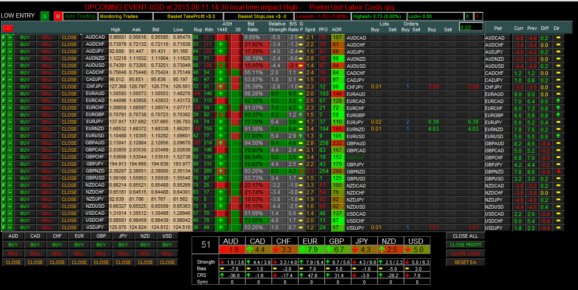Click the Highest= 0.73 readout

click(x=379, y=16)
